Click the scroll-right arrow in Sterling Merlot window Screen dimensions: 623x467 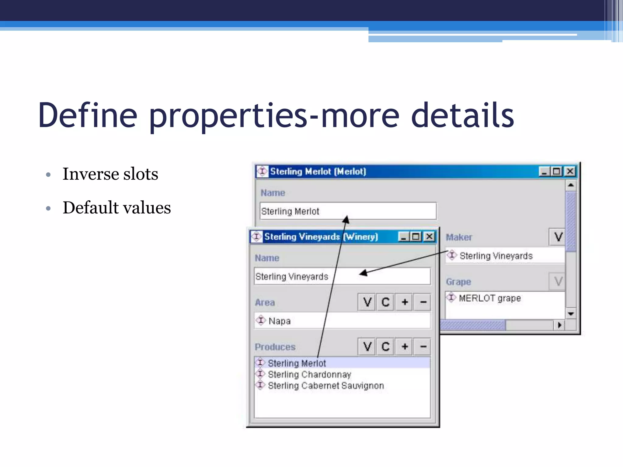click(559, 325)
